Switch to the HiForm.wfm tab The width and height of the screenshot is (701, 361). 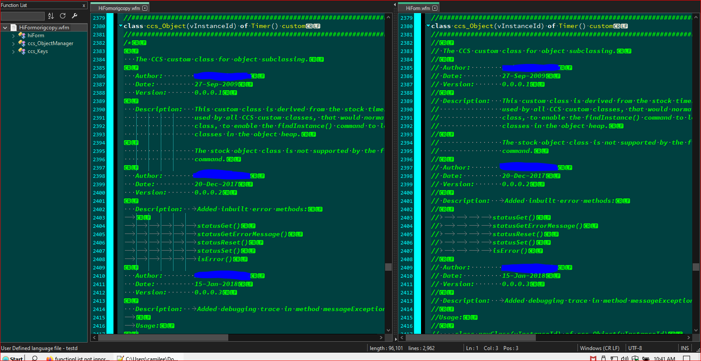[418, 8]
